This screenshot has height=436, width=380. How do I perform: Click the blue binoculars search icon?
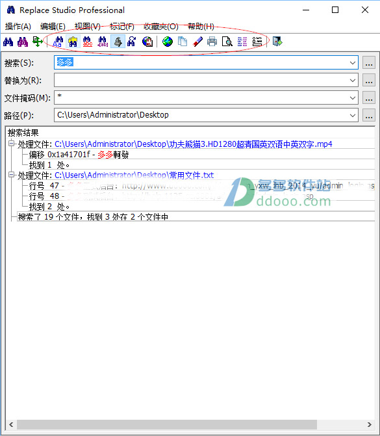click(8, 42)
